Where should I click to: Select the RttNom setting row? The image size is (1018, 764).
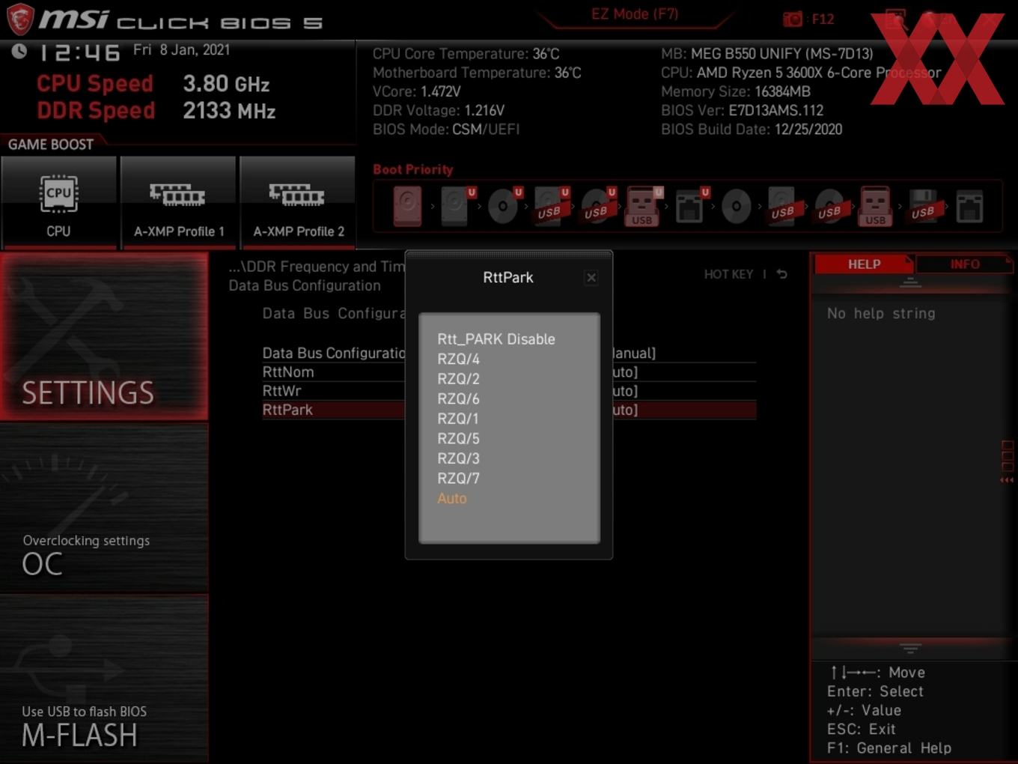(x=509, y=372)
